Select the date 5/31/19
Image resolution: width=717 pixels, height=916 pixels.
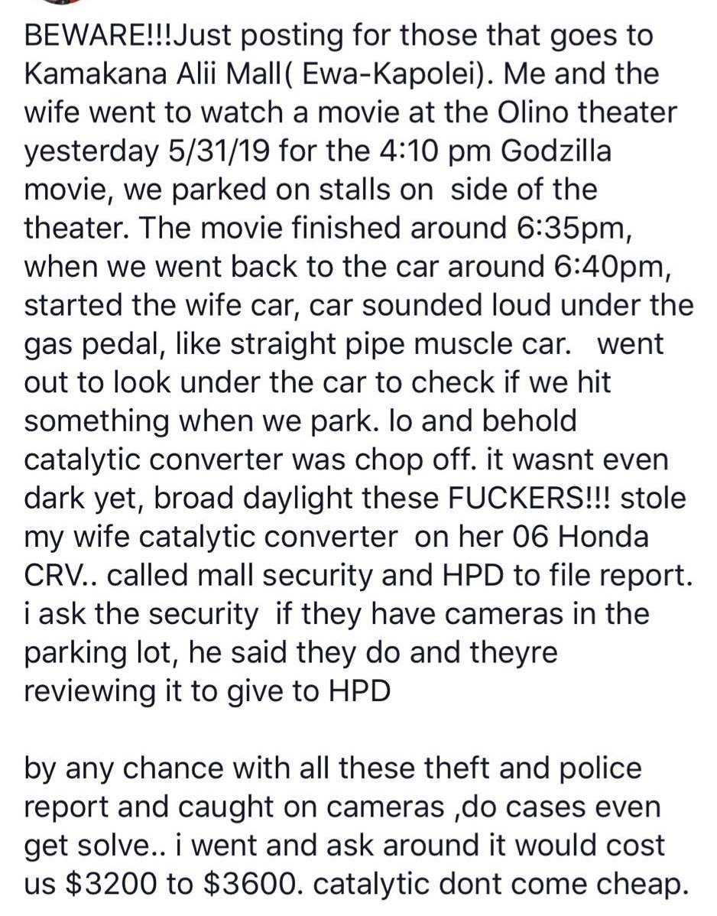pyautogui.click(x=218, y=151)
